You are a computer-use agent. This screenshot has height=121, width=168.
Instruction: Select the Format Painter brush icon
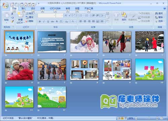[x=12, y=21]
